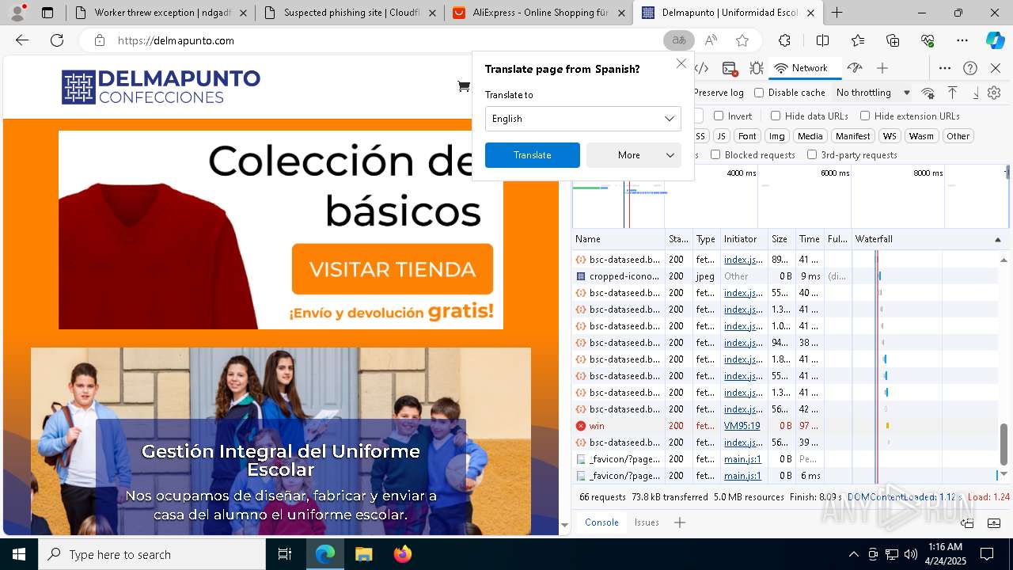The height and width of the screenshot is (570, 1013).
Task: Open DevTools help question mark
Action: [970, 68]
